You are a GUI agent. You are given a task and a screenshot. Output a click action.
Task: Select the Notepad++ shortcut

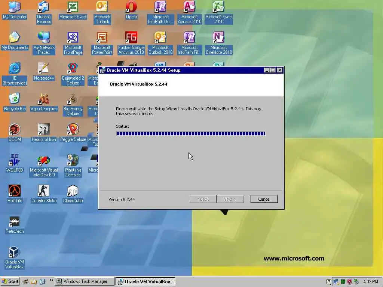(44, 71)
